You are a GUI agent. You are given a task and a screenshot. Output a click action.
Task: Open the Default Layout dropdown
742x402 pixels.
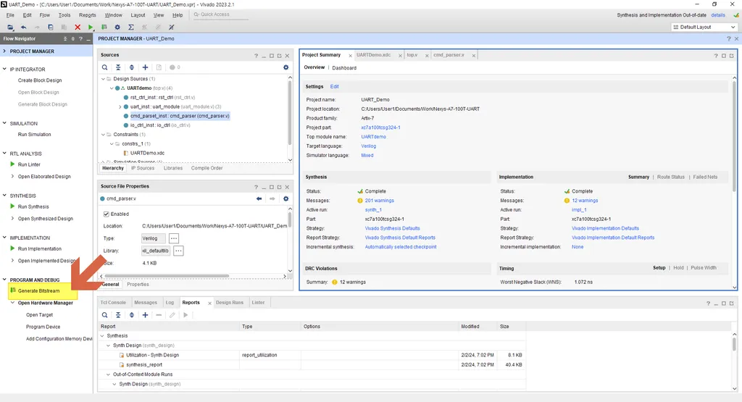tap(704, 28)
